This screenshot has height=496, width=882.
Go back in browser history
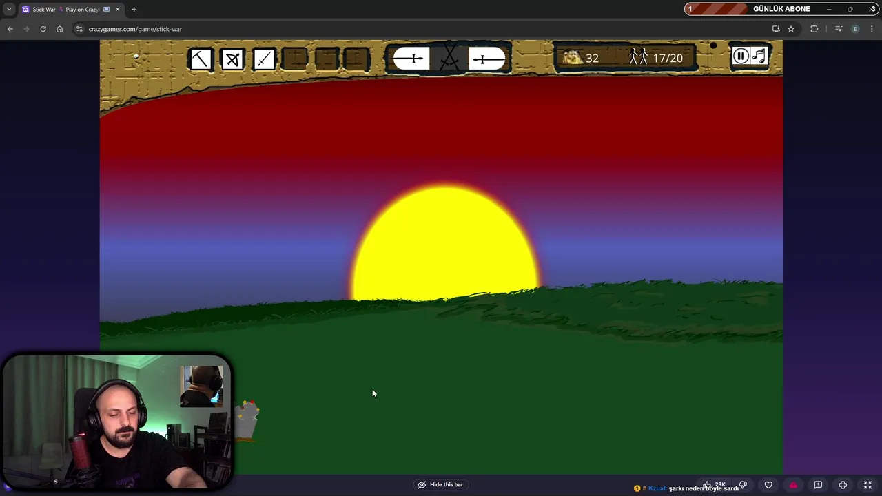pos(10,29)
